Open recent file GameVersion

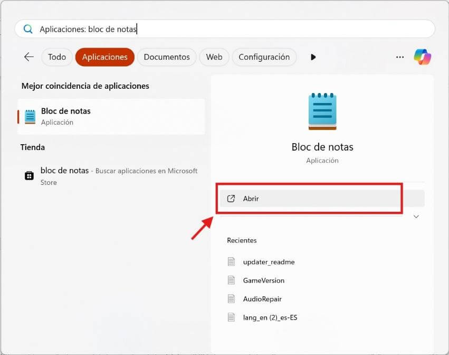(263, 281)
